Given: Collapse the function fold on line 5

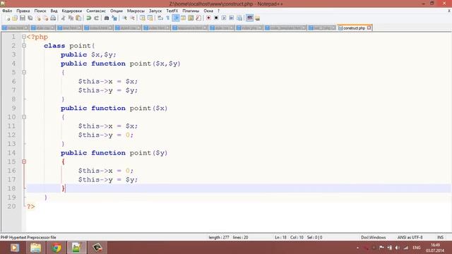Looking at the screenshot, I should pos(24,72).
